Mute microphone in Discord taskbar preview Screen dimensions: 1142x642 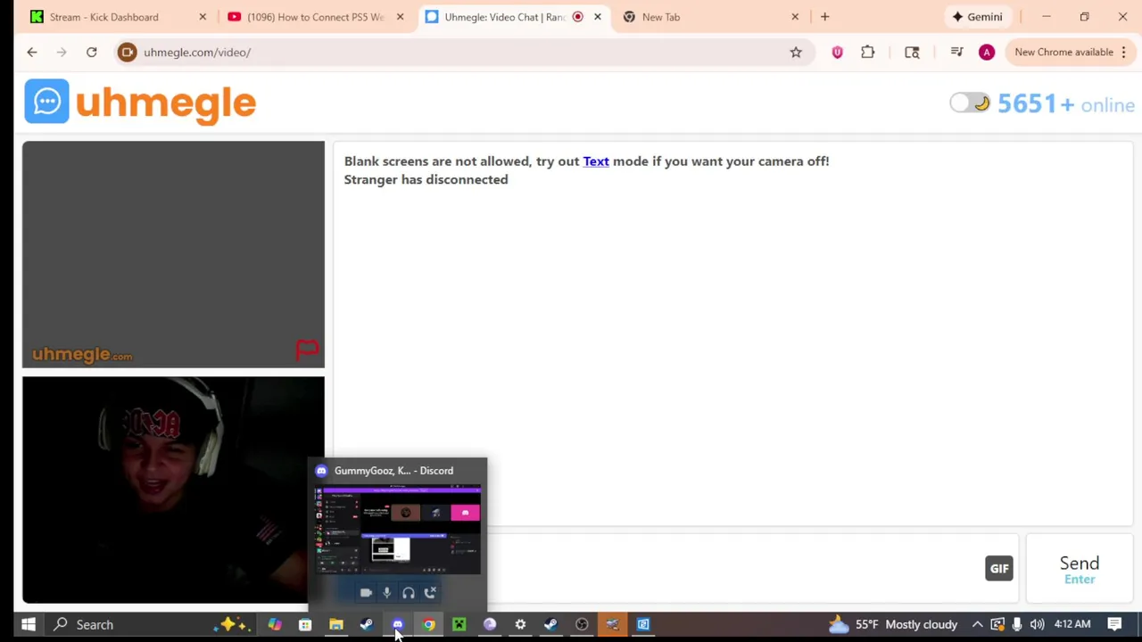tap(387, 592)
